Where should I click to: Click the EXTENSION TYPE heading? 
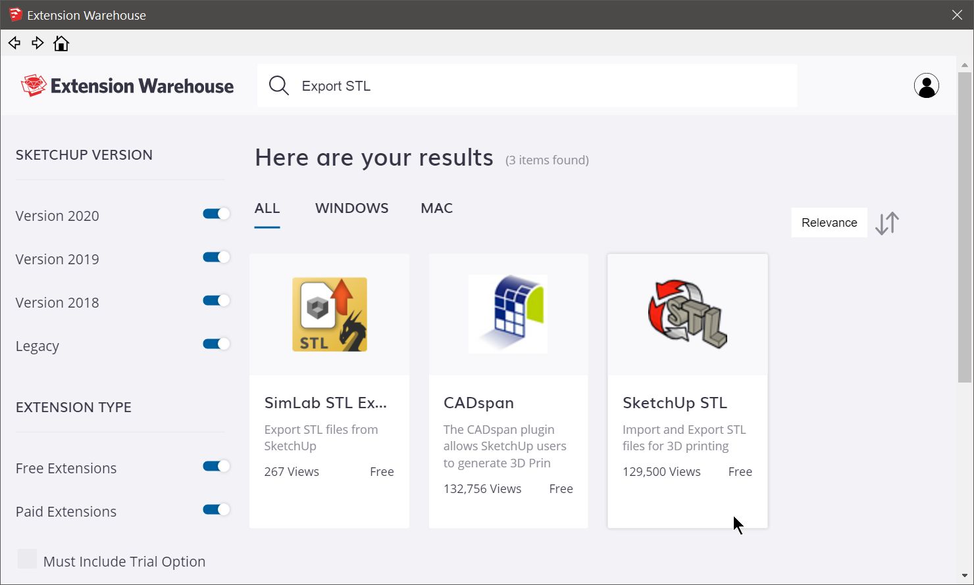tap(74, 408)
